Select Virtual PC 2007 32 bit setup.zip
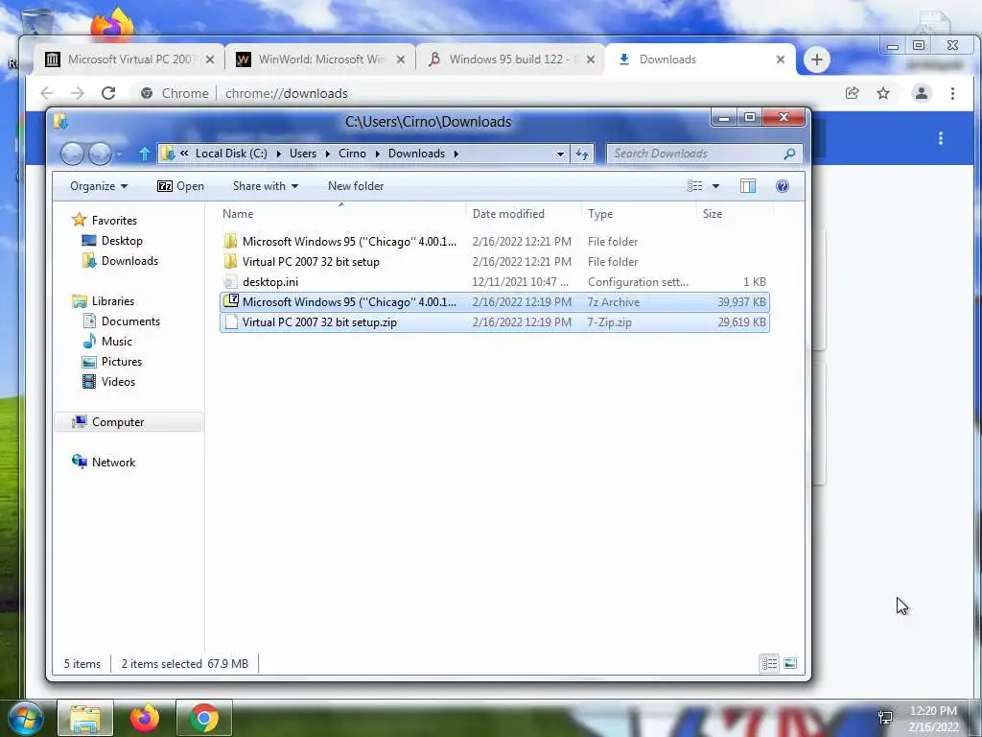This screenshot has width=982, height=737. click(495, 322)
